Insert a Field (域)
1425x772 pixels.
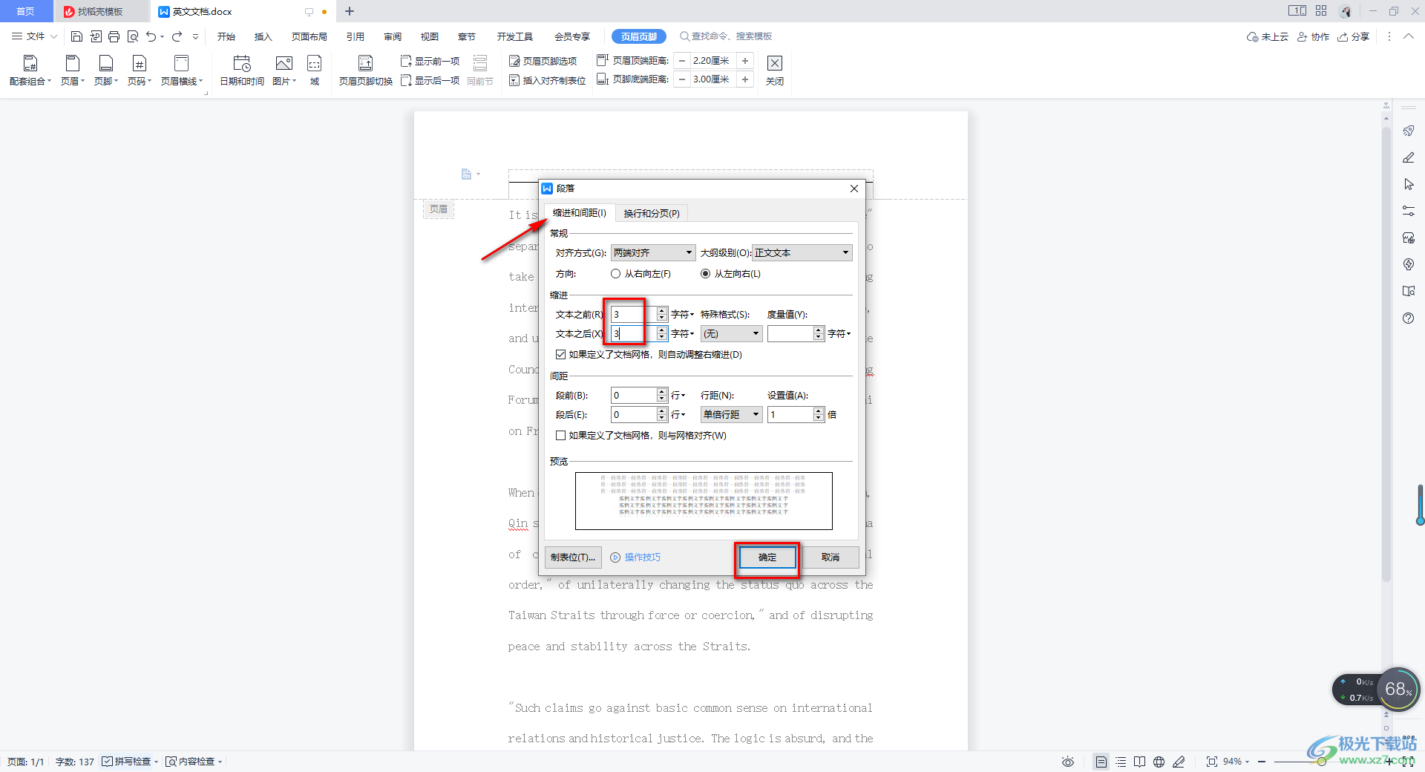315,71
